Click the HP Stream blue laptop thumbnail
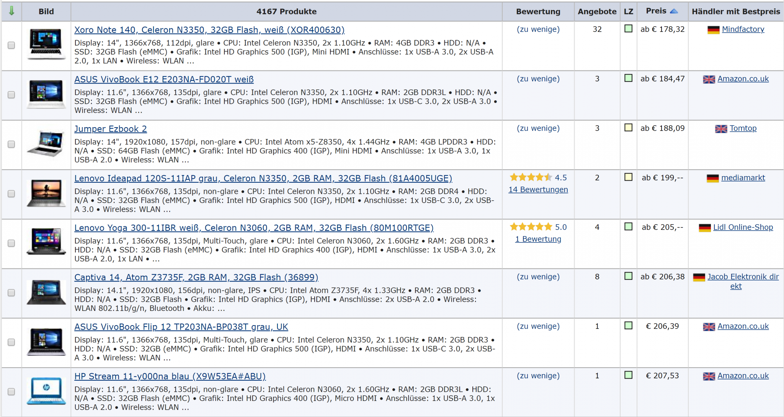784x417 pixels. [46, 391]
